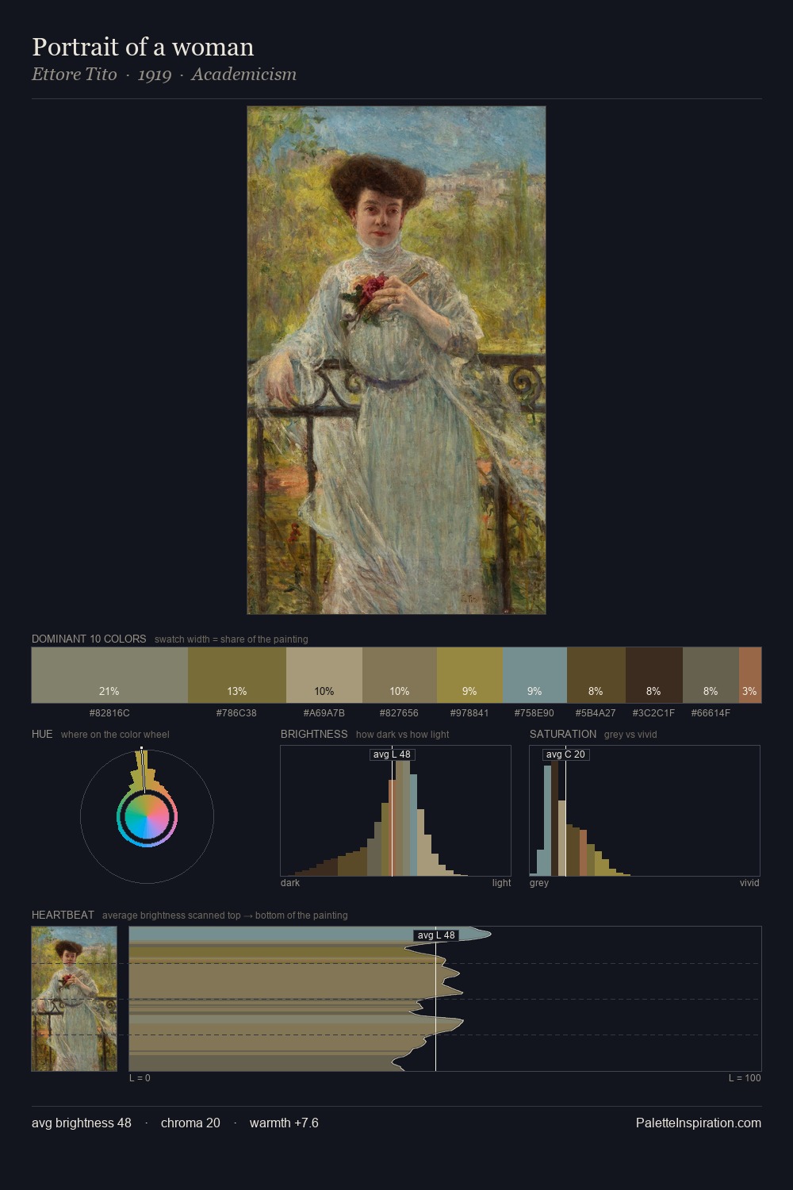Click the hex code '#3C2C1F' text
Image resolution: width=793 pixels, height=1190 pixels.
[x=653, y=713]
